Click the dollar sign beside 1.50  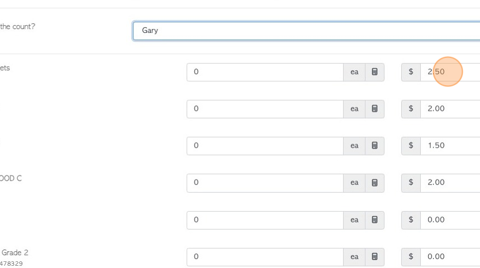pyautogui.click(x=411, y=146)
